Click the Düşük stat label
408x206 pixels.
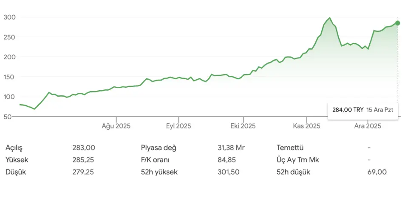click(x=16, y=172)
